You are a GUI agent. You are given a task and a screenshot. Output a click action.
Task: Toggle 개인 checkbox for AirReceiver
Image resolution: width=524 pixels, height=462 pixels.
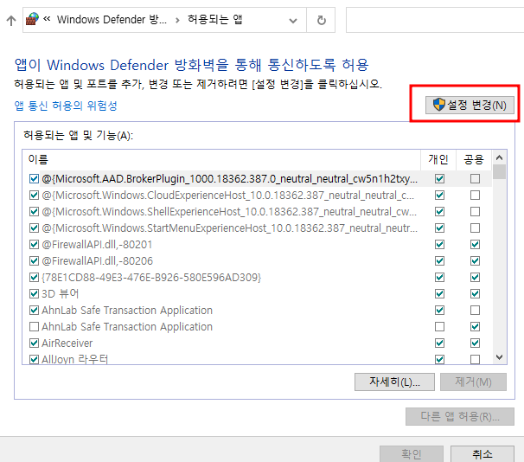439,343
